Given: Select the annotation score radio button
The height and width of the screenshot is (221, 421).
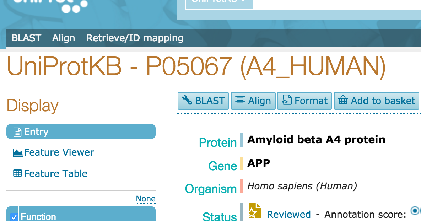Looking at the screenshot, I should (x=415, y=211).
